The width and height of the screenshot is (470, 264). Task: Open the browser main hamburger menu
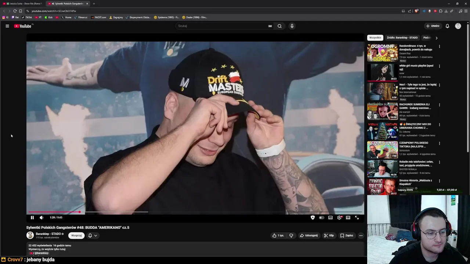tap(466, 11)
